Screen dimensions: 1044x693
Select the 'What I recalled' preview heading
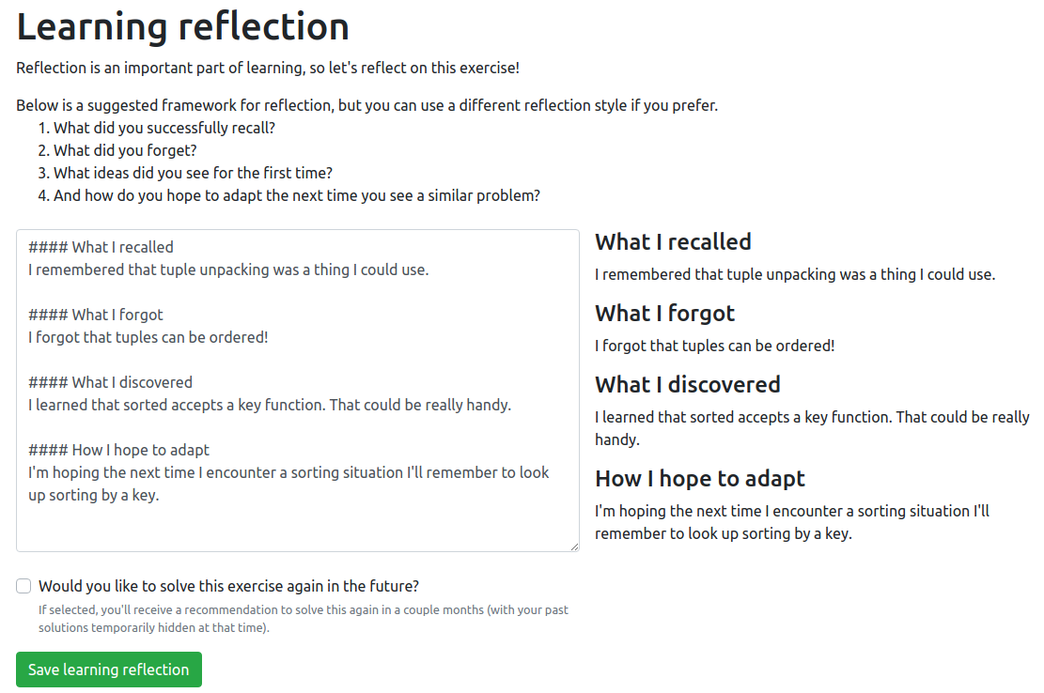tap(673, 241)
